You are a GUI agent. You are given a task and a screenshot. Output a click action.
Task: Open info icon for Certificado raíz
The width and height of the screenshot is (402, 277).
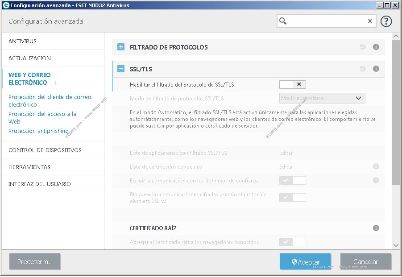376,228
